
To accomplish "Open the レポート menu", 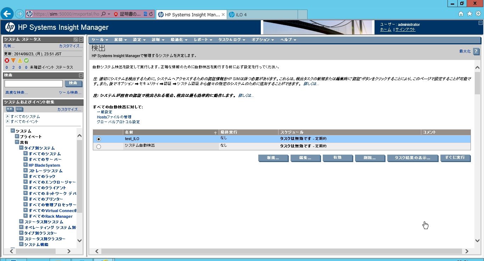I will coord(203,40).
